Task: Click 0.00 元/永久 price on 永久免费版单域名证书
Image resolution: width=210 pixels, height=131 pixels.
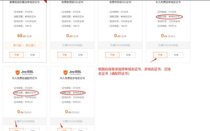Action: click(x=168, y=36)
